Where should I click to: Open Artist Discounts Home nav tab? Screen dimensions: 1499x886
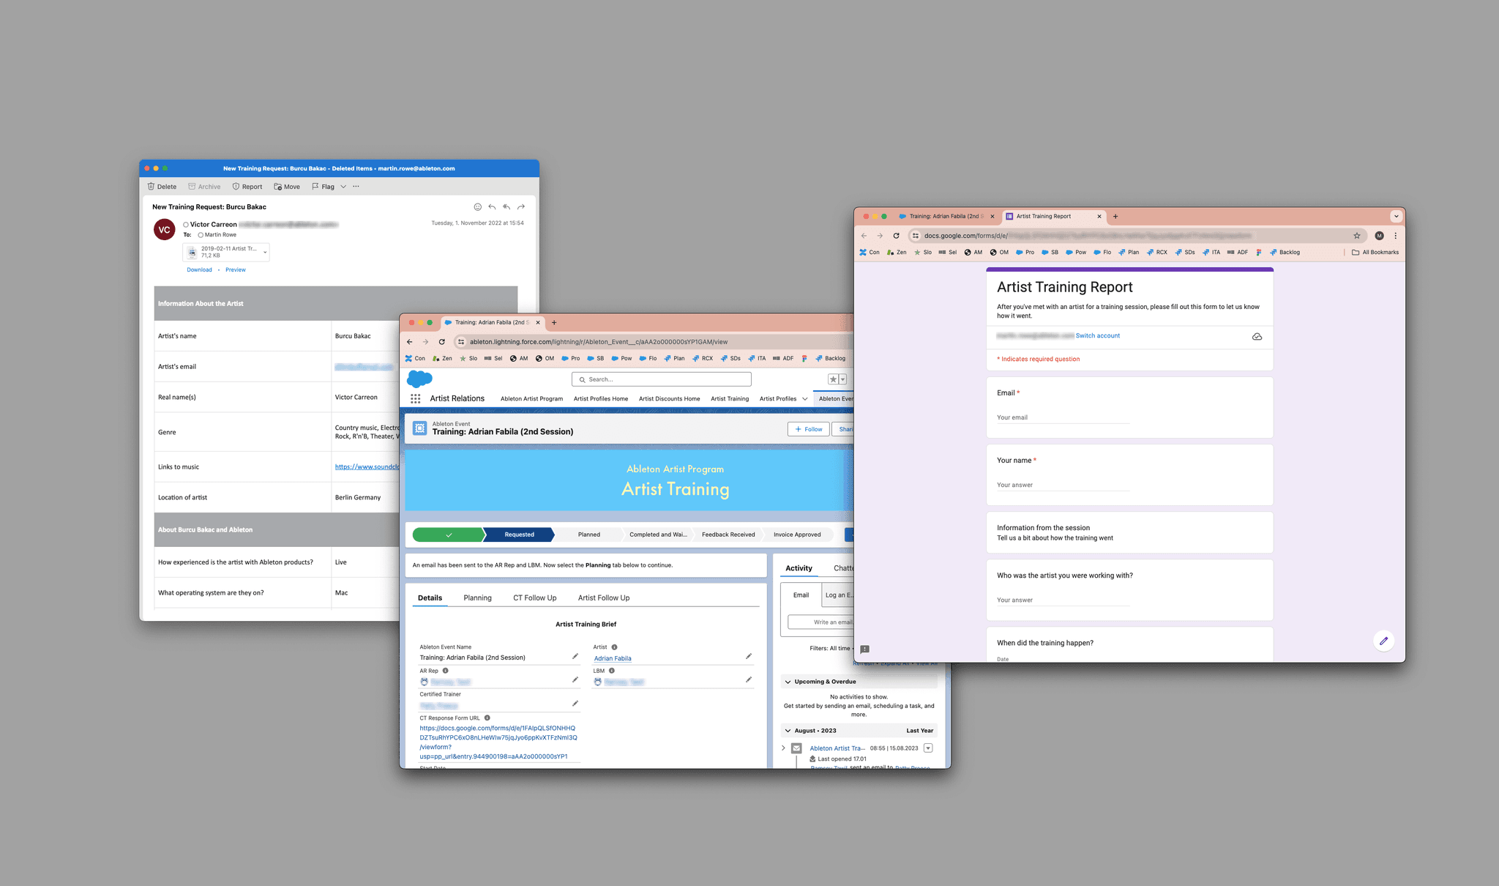669,399
